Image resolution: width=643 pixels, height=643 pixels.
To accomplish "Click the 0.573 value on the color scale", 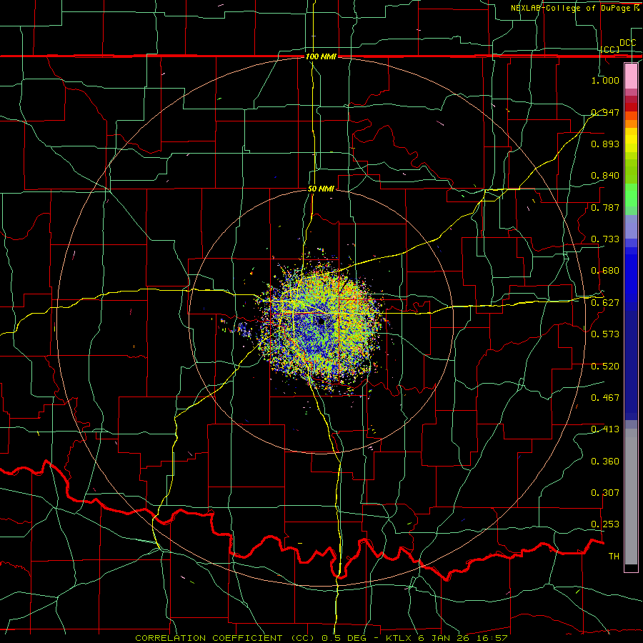I will (x=605, y=334).
